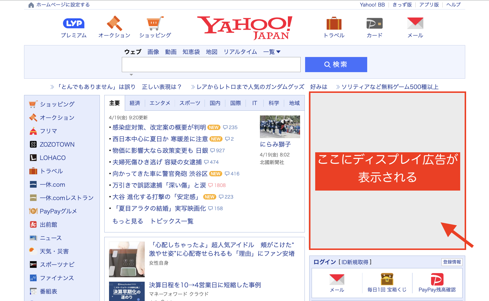Open ショッピング in the left sidebar
The height and width of the screenshot is (301, 489).
(x=57, y=104)
